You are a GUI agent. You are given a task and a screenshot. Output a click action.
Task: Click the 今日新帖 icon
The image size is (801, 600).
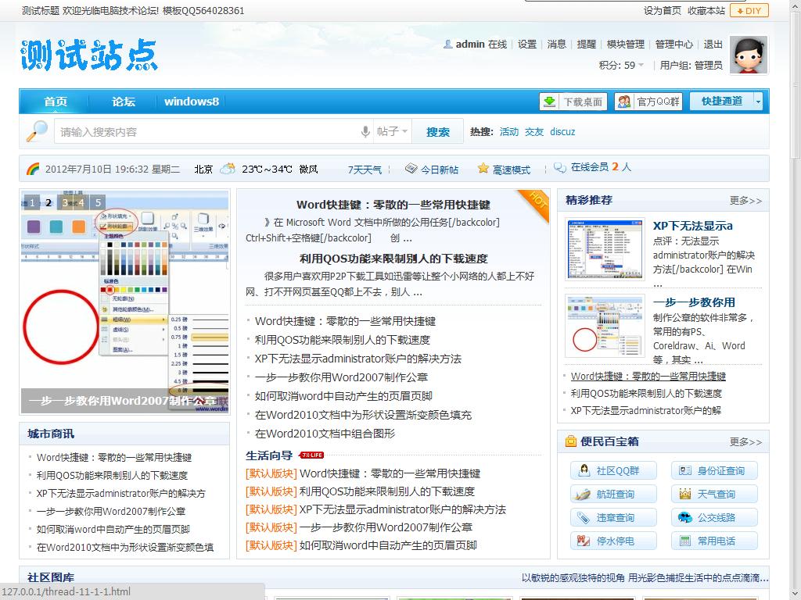tap(412, 166)
